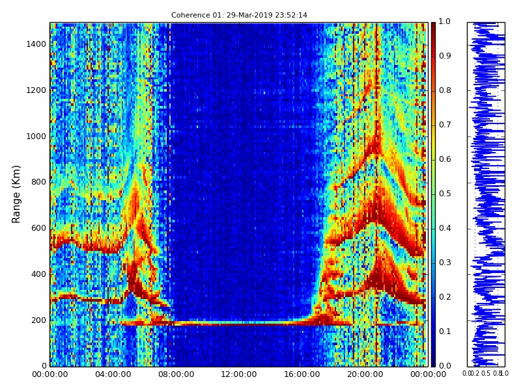Click the 1200 range tick label
The height and width of the screenshot is (390, 521).
point(36,90)
